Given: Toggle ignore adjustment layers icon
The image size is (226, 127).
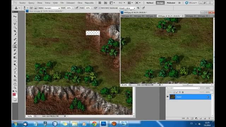Looking at the screenshot, I should point(138,8).
